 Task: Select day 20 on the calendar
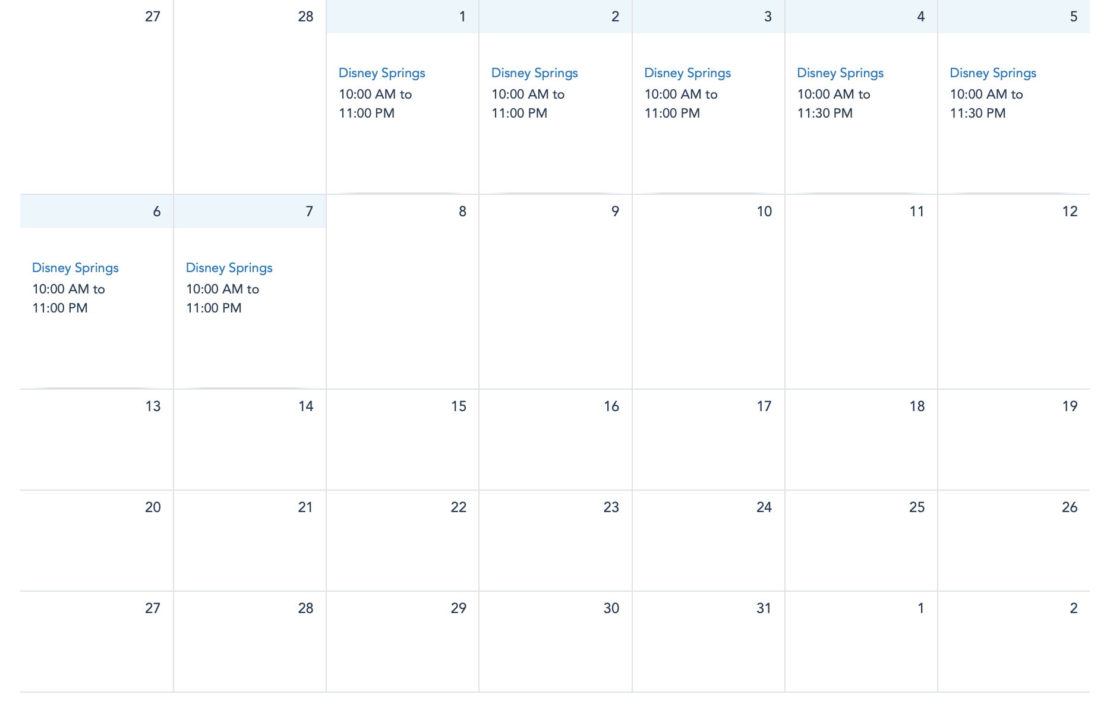(x=97, y=541)
